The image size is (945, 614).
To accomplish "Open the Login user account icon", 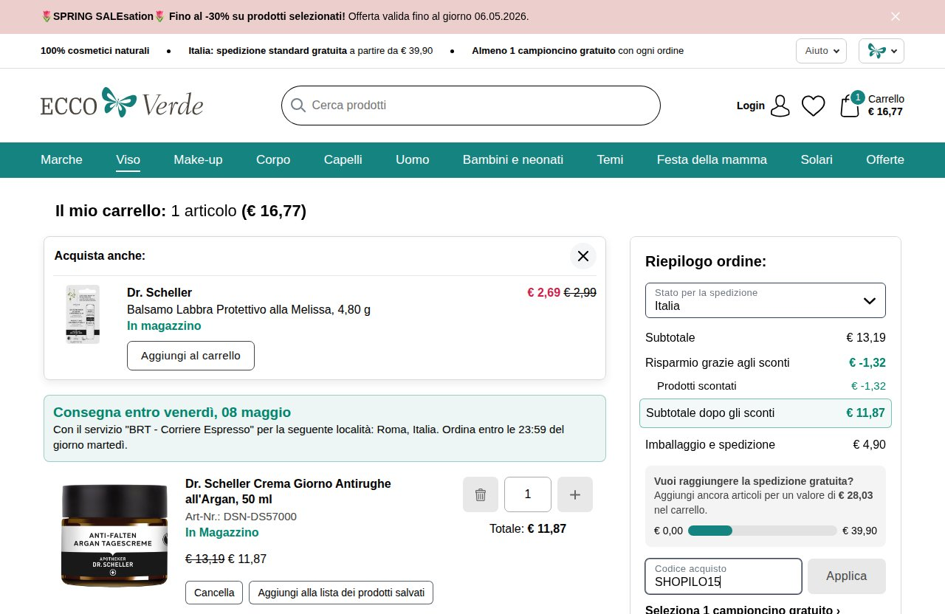I will pyautogui.click(x=780, y=106).
